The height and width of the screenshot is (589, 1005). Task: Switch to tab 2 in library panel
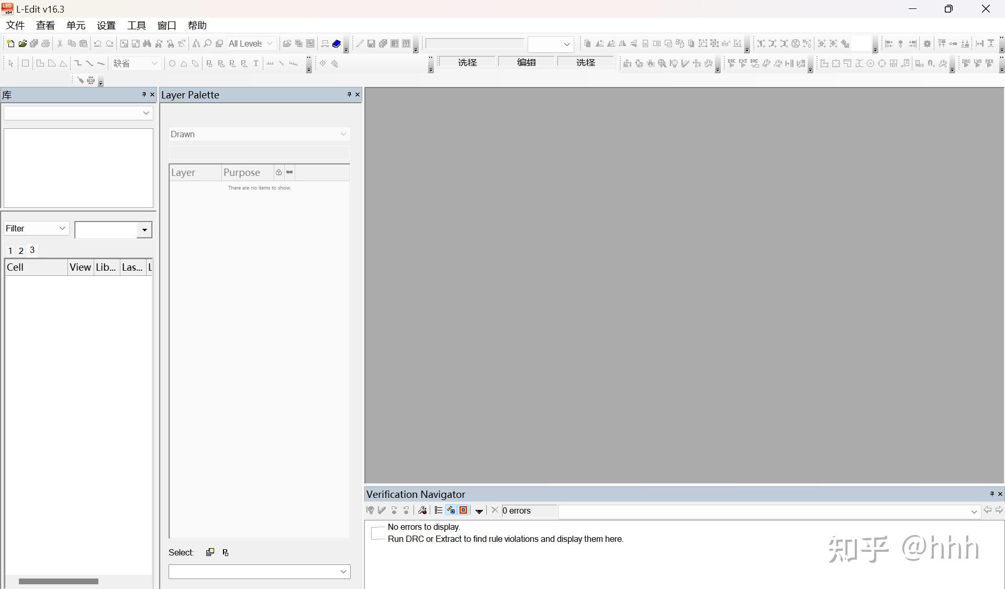pos(21,251)
